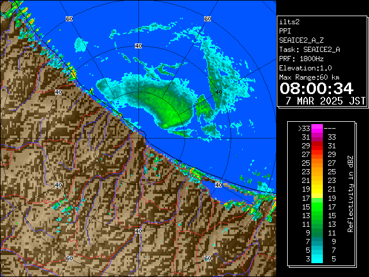Screen dimensions: 369x277
Task: Click the 'SEAICE2_A_Z' product name
Action: [x=301, y=40]
